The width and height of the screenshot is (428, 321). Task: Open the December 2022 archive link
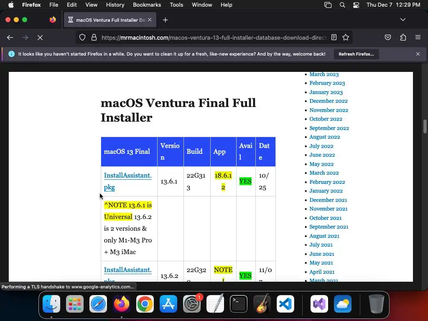[x=329, y=101]
